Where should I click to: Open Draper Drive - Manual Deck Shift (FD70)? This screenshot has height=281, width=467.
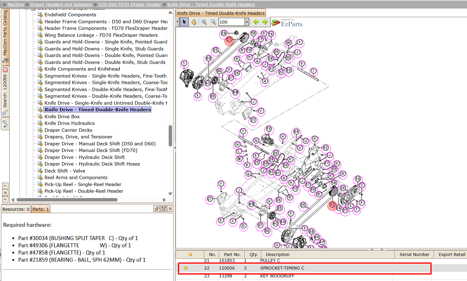pos(91,150)
